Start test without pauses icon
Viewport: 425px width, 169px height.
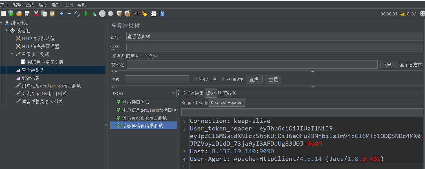[94, 13]
